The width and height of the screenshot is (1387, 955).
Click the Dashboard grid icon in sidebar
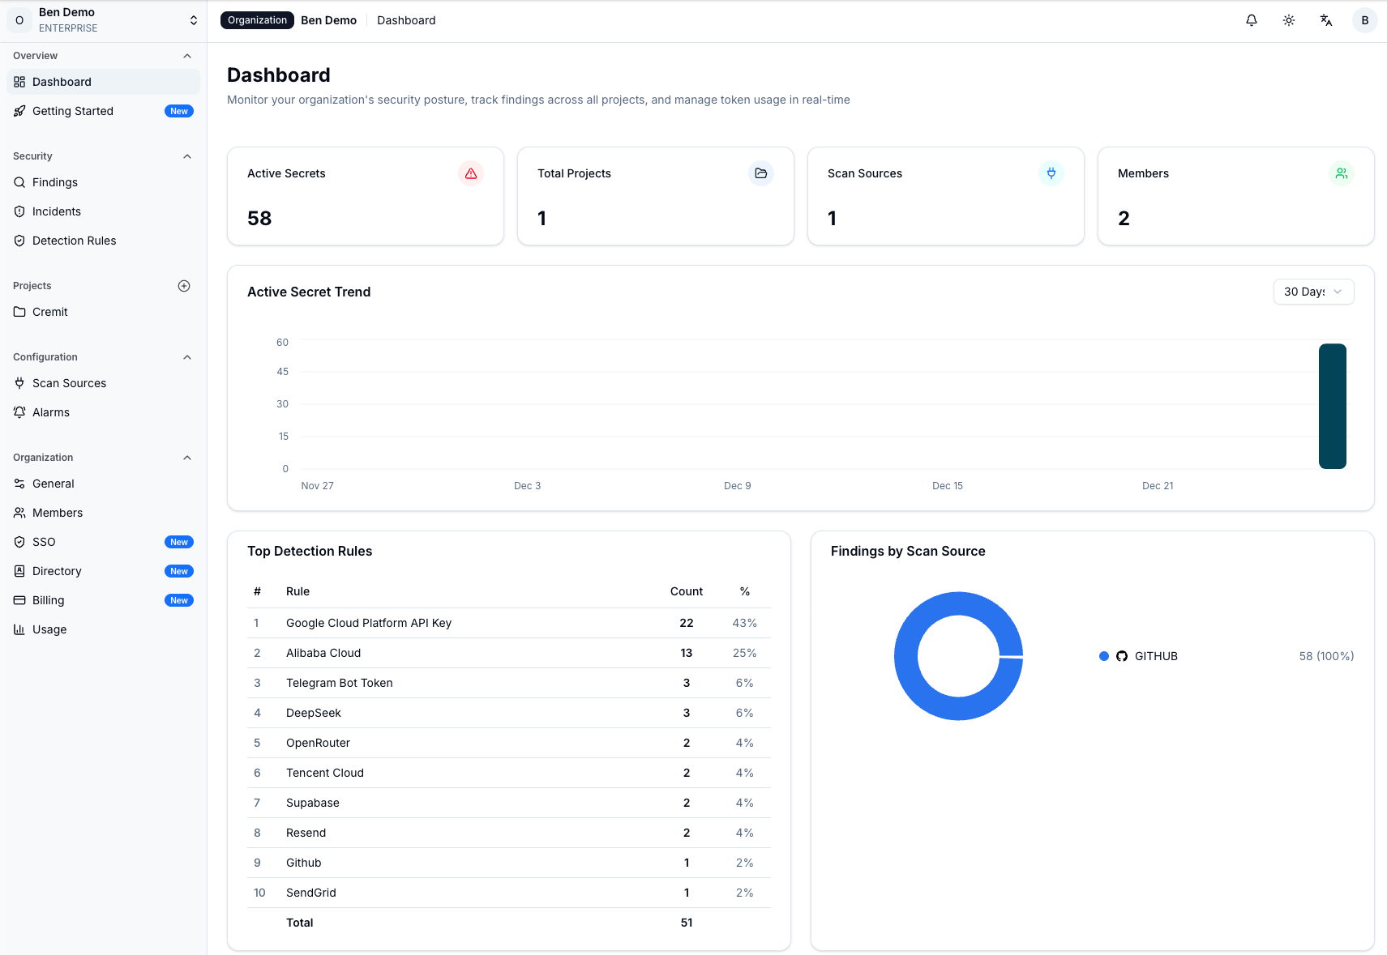click(x=19, y=82)
